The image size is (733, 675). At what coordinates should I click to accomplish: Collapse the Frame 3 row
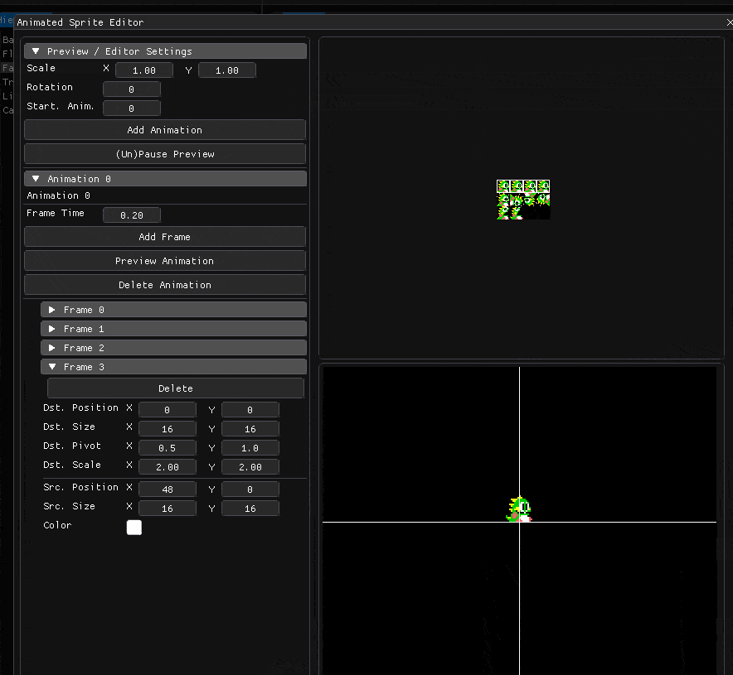[x=173, y=368]
